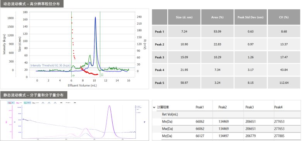
Task: Toggle the first highlighted signal trace button
Action: (x=11, y=103)
